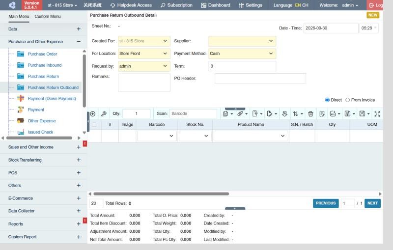Switch to the Custom Menu tab
This screenshot has width=393, height=250.
pos(48,17)
